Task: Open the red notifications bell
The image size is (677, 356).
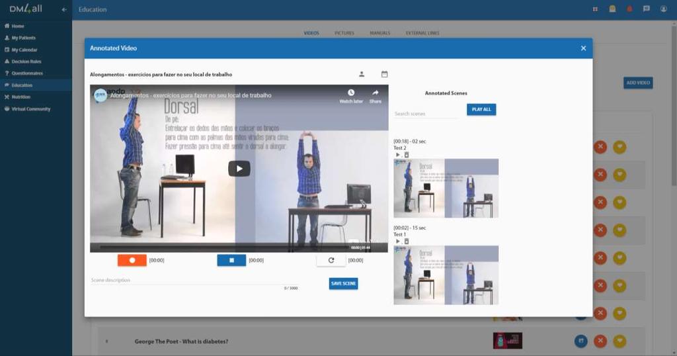Action: coord(629,9)
